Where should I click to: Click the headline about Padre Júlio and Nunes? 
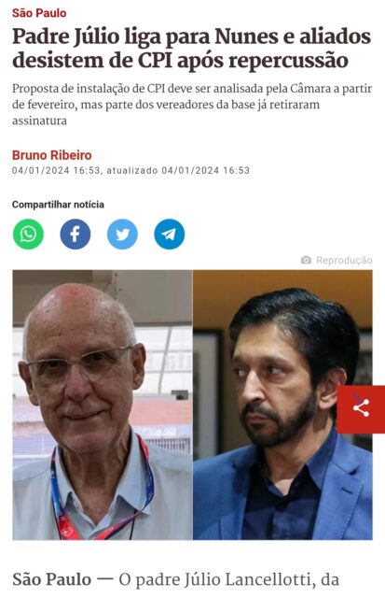[x=191, y=49]
